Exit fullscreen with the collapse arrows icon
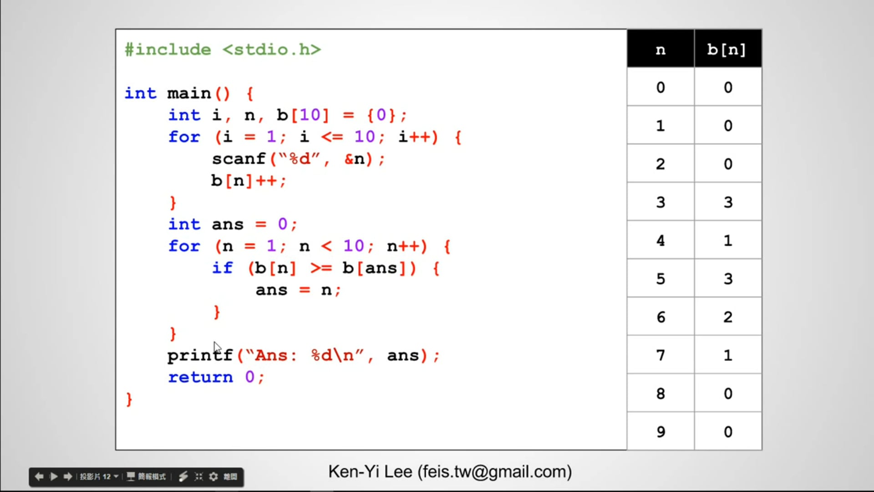874x492 pixels. [x=198, y=477]
